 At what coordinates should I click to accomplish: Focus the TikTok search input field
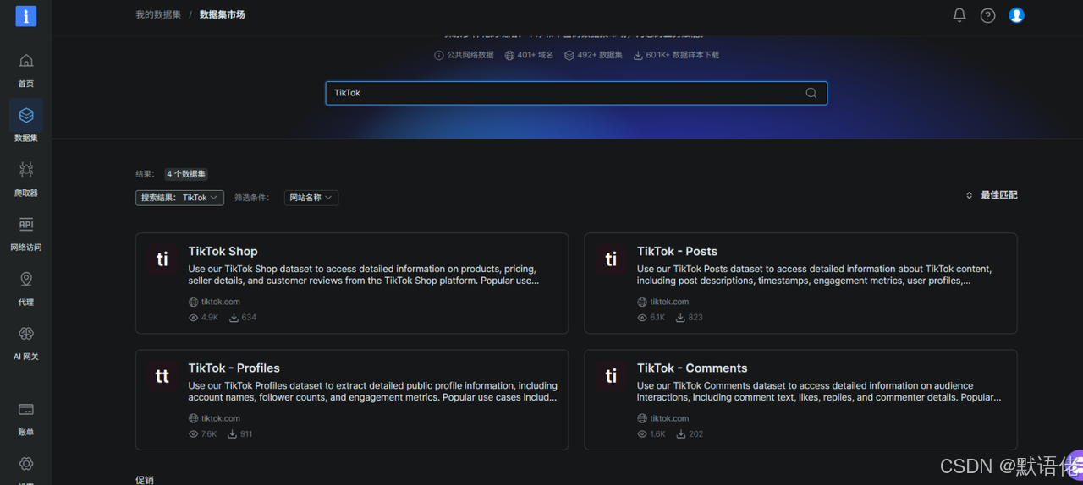tap(576, 93)
